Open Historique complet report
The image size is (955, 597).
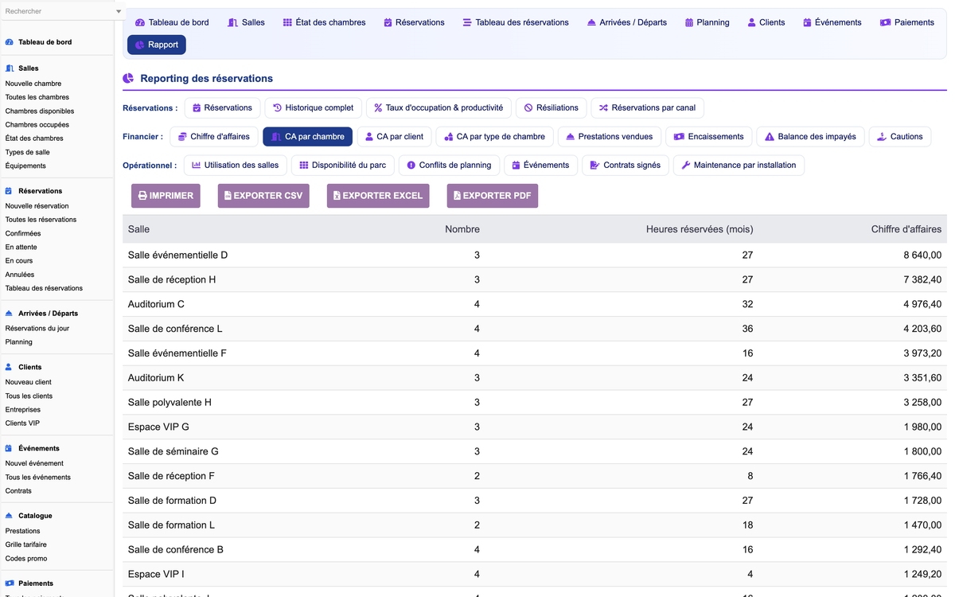(x=314, y=107)
